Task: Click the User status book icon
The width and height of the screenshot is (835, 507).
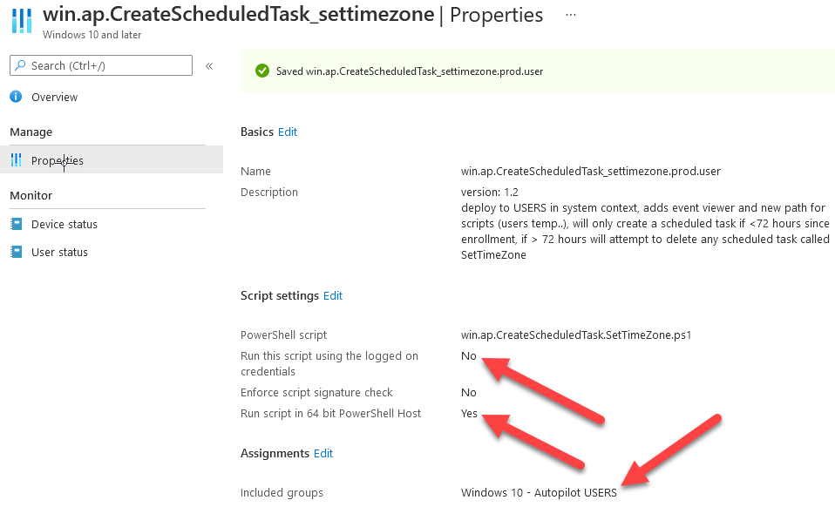Action: 17,252
